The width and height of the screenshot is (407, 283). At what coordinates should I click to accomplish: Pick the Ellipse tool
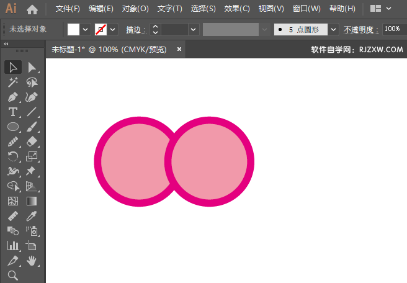click(13, 127)
